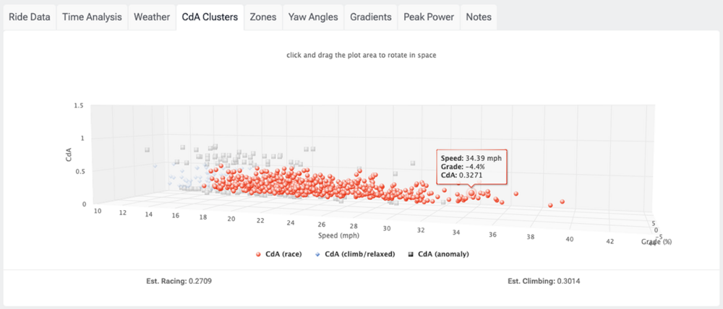Toggle the CdA (climb/relaxed) legend series
723x309 pixels.
355,254
